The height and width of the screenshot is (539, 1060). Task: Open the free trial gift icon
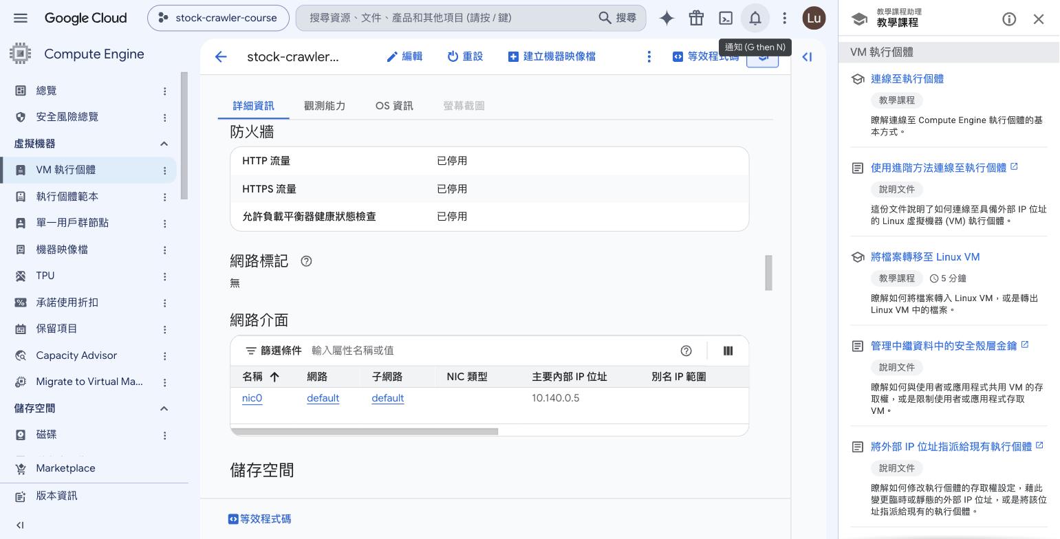point(696,18)
